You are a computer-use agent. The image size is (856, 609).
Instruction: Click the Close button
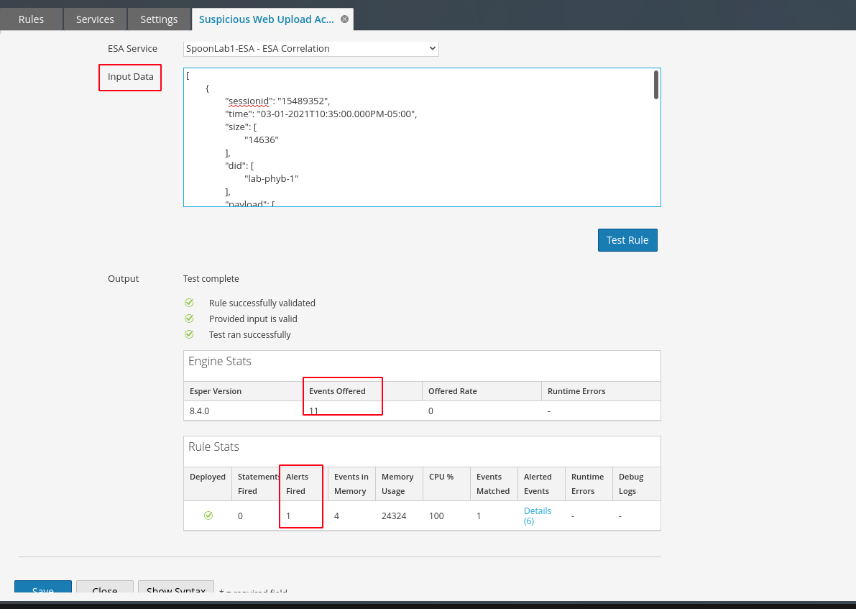click(x=105, y=588)
